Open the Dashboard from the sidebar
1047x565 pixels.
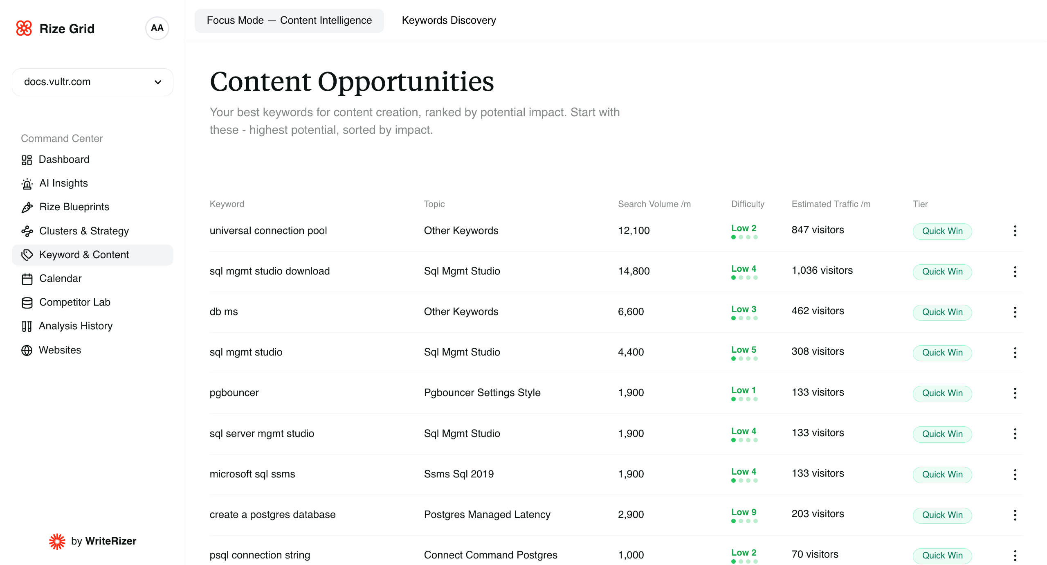64,159
